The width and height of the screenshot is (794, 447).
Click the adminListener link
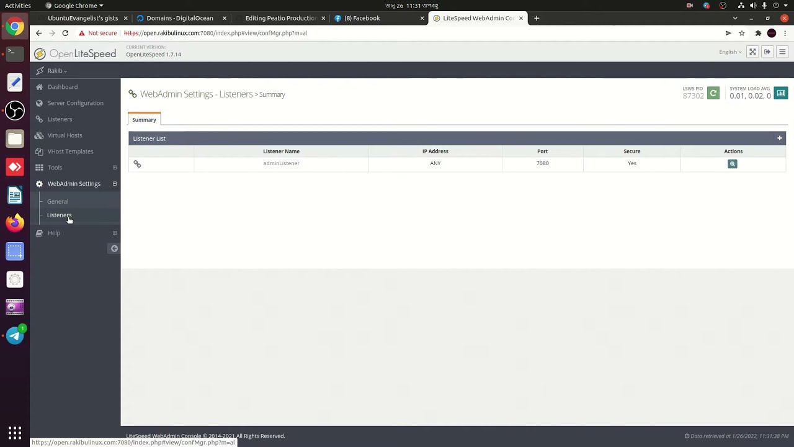pos(281,163)
